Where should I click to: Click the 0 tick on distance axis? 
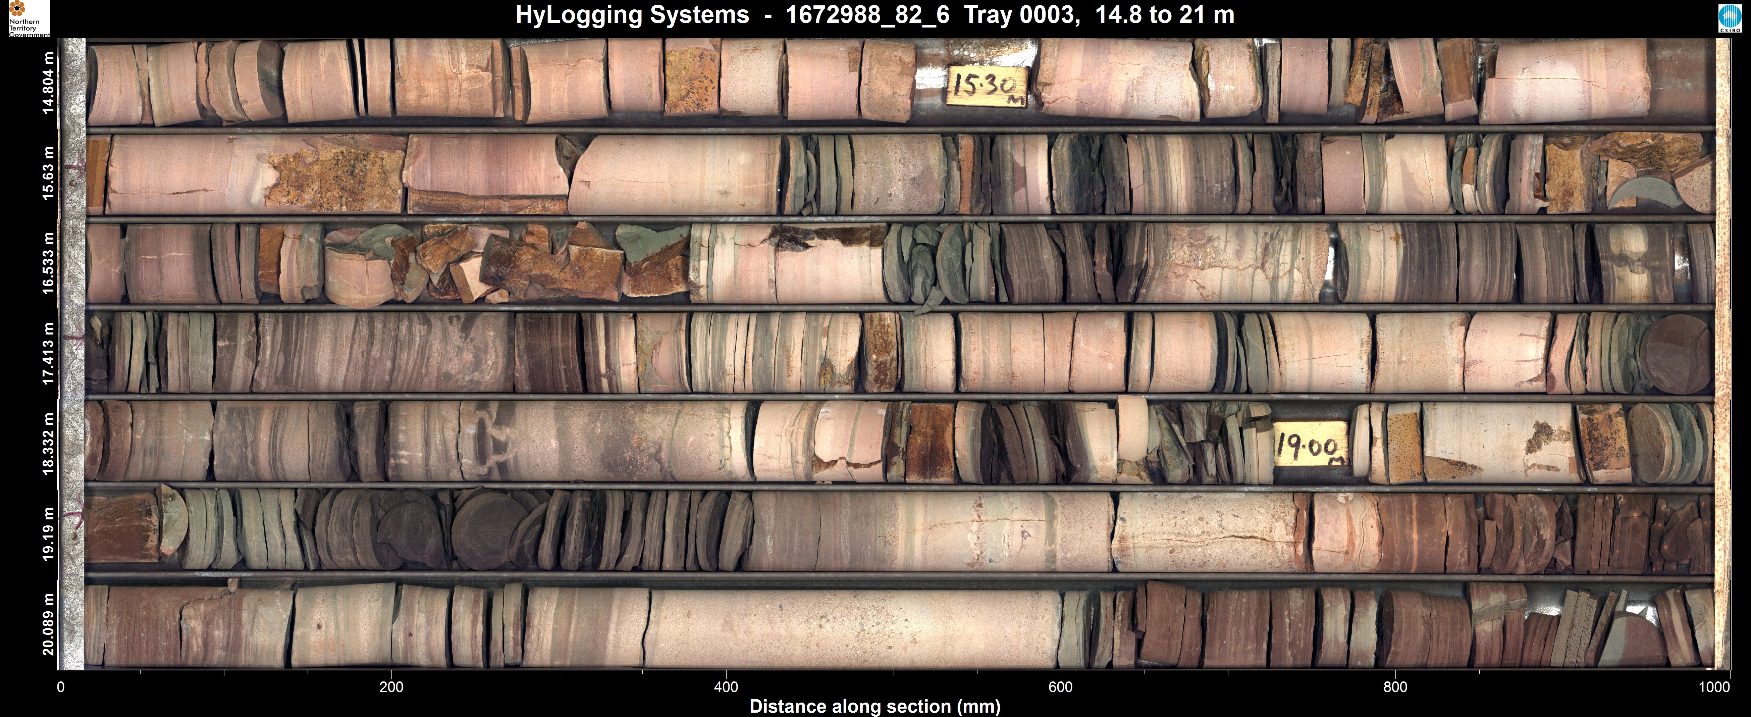pos(60,687)
